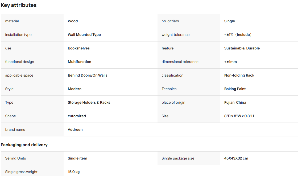Select Storage Holders & Racks text
This screenshot has width=298, height=176.
coord(89,102)
